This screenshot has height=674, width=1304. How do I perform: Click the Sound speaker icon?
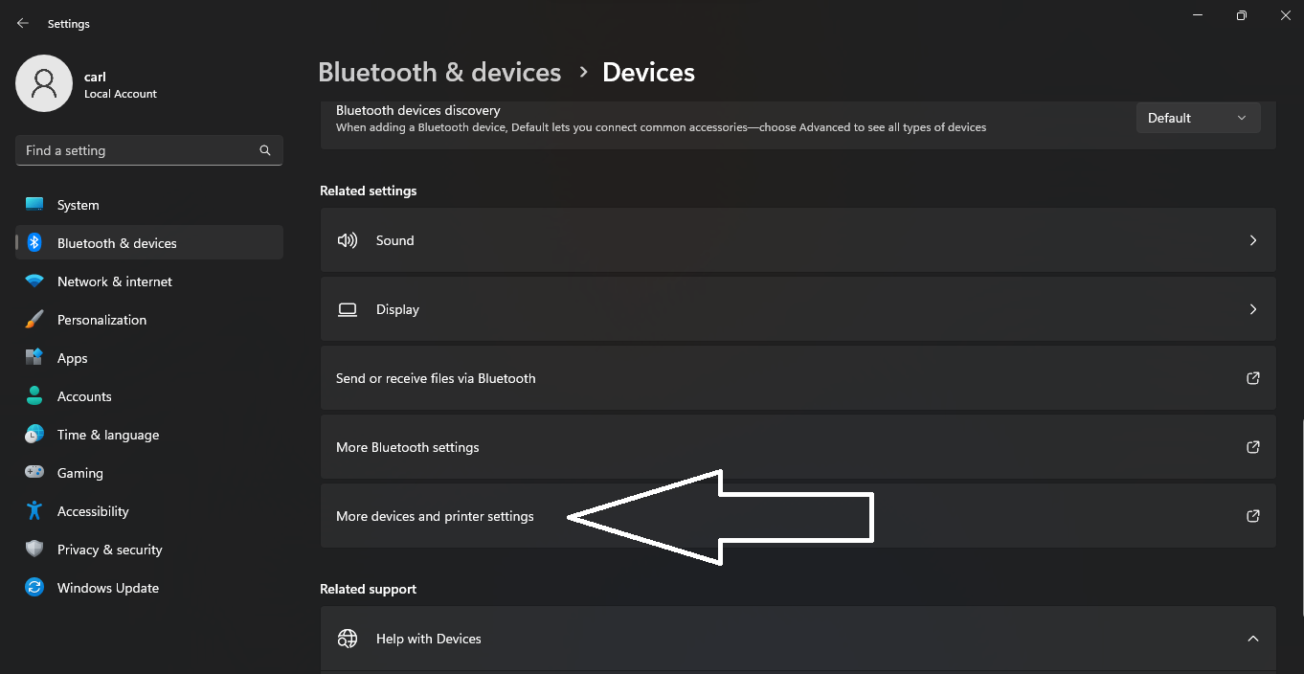(348, 240)
